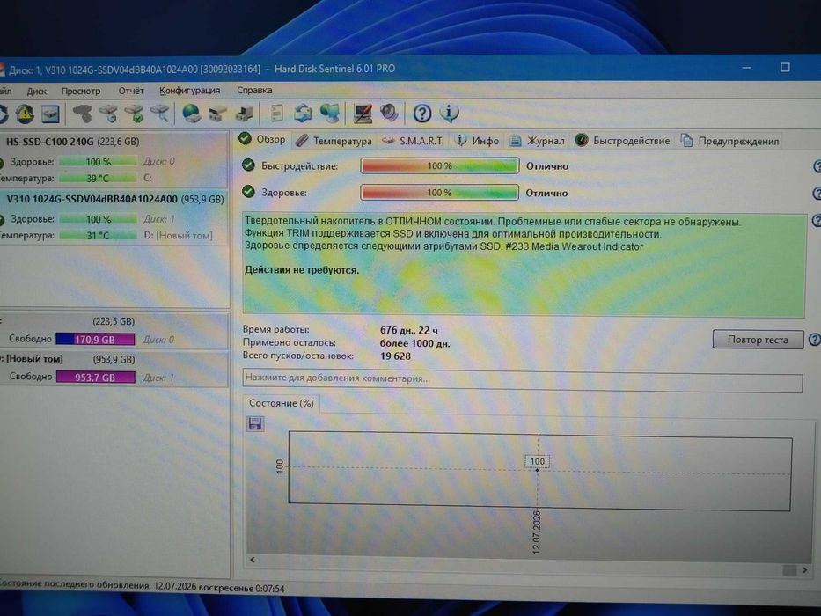Click the grey disk self-test toolbar icon
Screen dimensions: 821x616
pyautogui.click(x=82, y=114)
